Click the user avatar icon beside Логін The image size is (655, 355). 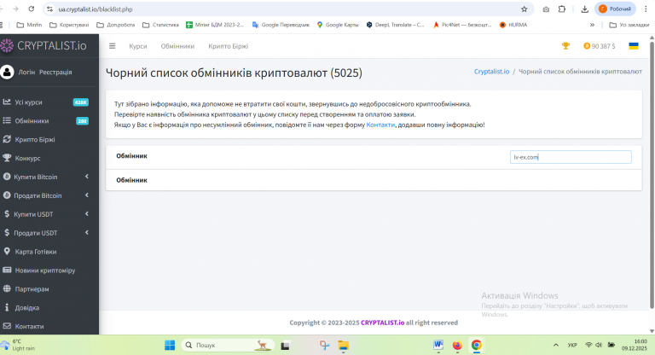(7, 72)
